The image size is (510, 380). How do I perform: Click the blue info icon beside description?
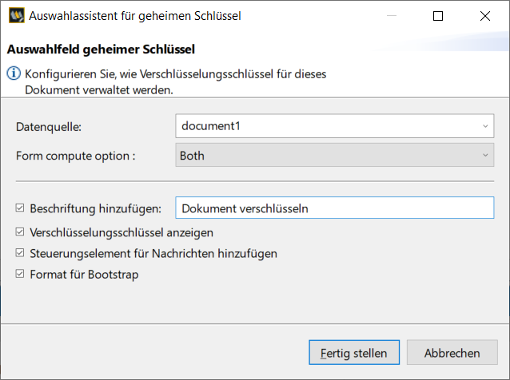coord(14,73)
